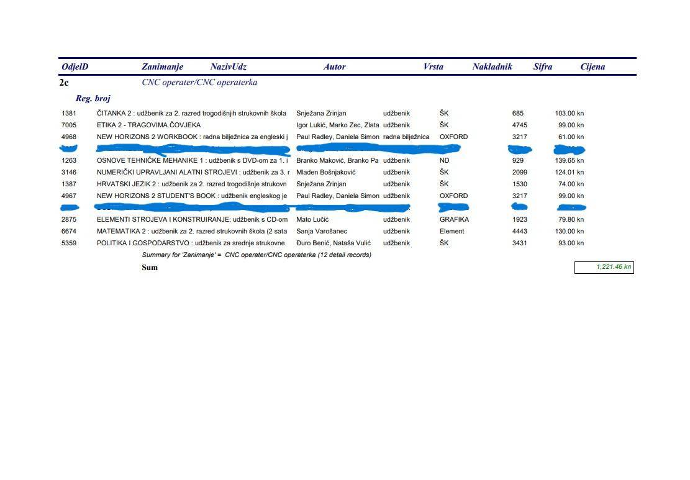Image resolution: width=690 pixels, height=480 pixels.
Task: Click code 3431
Action: pyautogui.click(x=520, y=243)
